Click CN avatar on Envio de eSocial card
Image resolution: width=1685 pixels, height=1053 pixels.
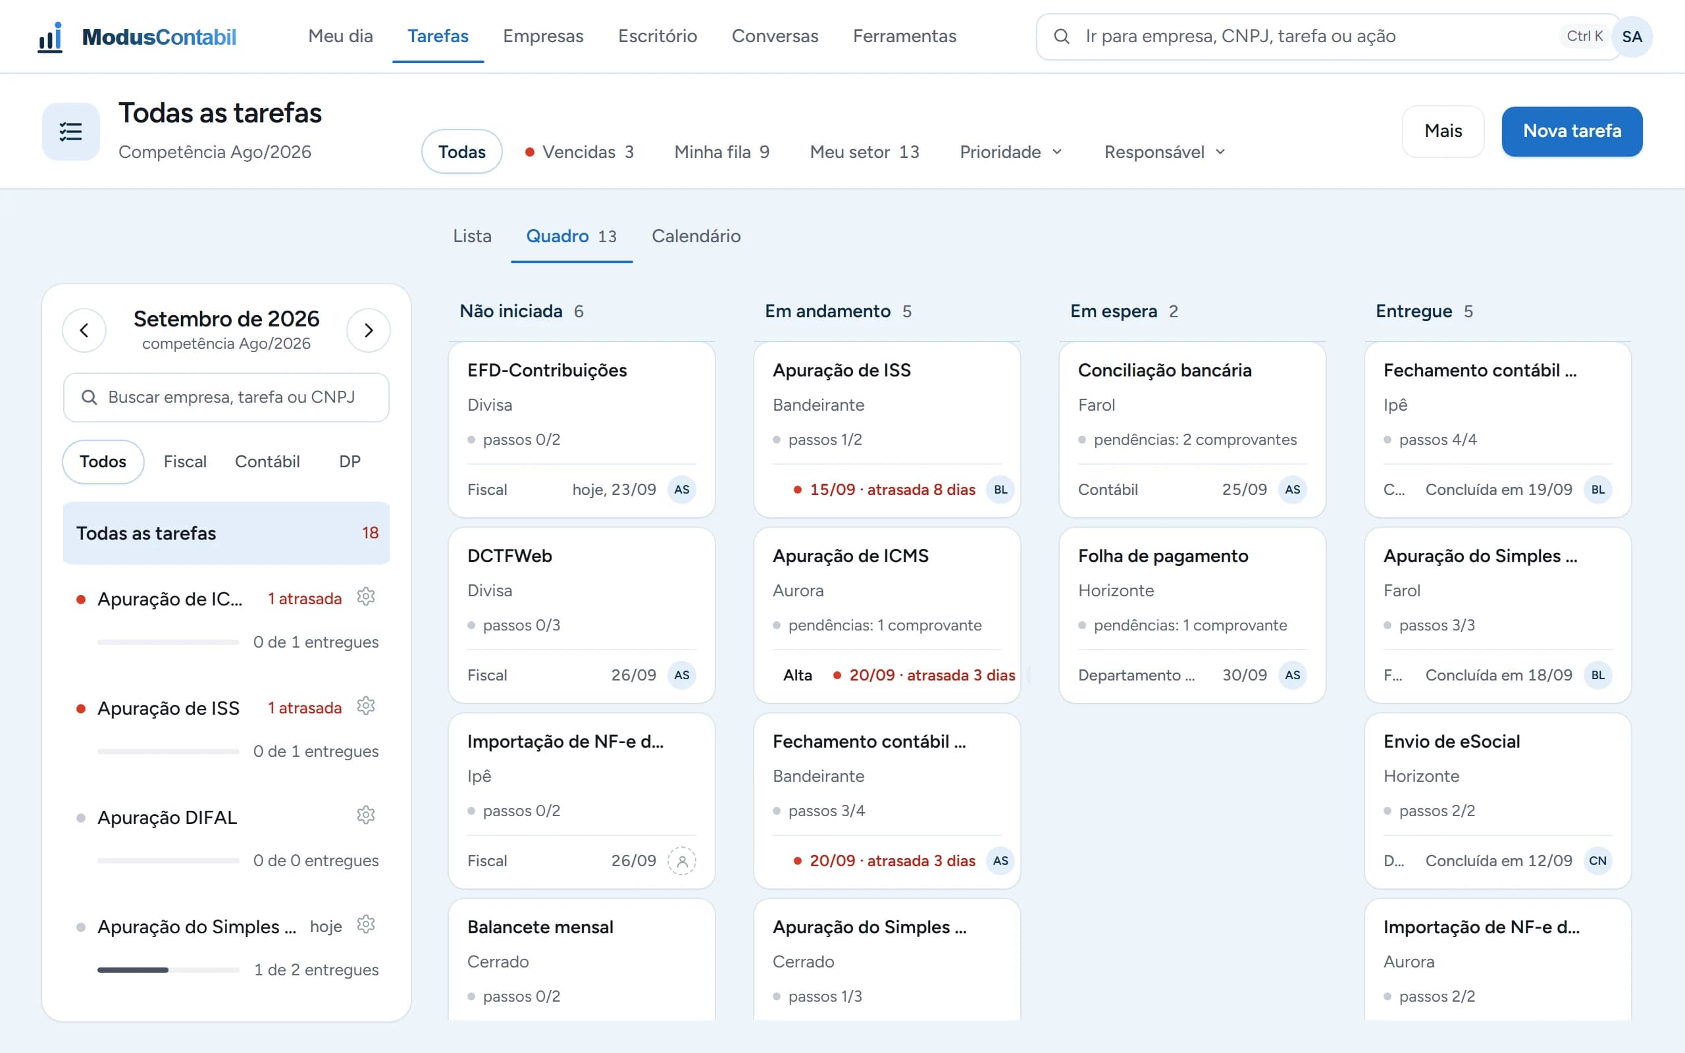(1598, 861)
